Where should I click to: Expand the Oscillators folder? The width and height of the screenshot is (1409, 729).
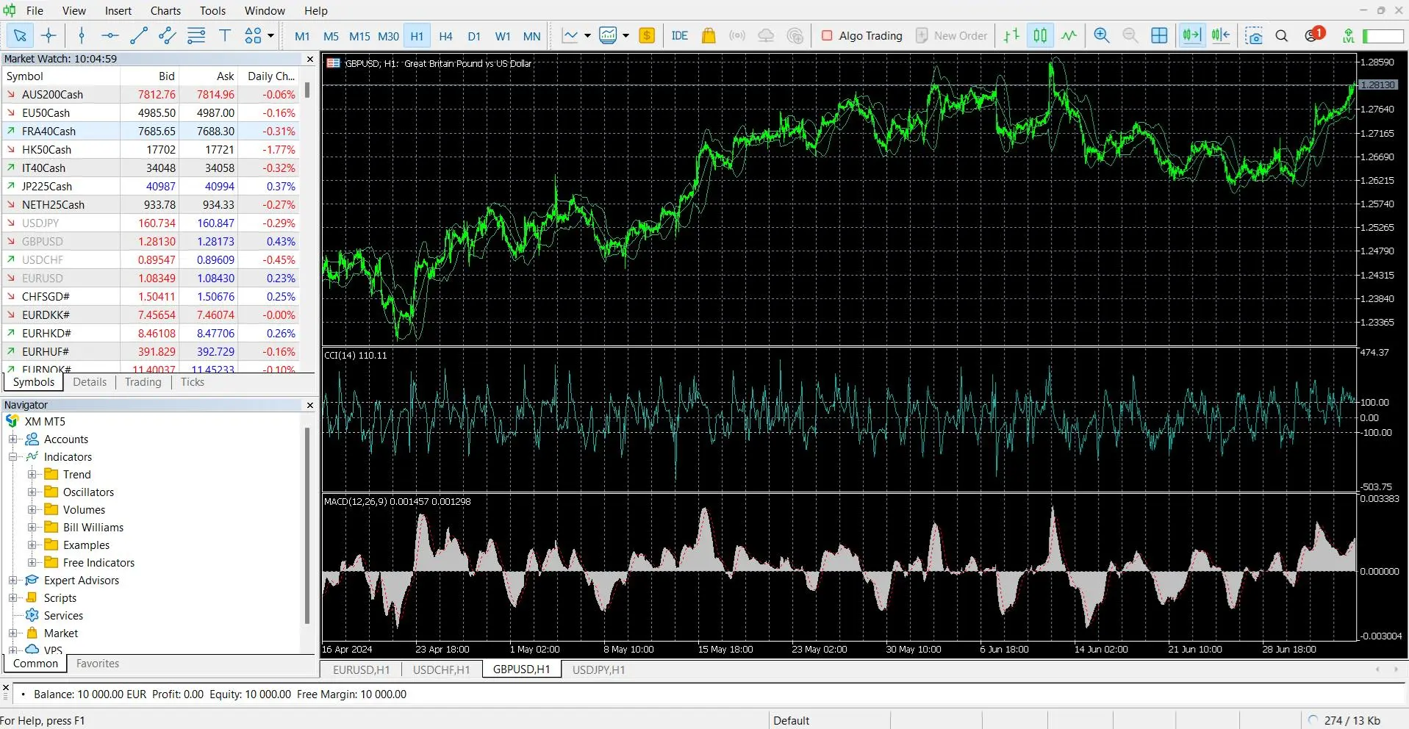pyautogui.click(x=32, y=492)
